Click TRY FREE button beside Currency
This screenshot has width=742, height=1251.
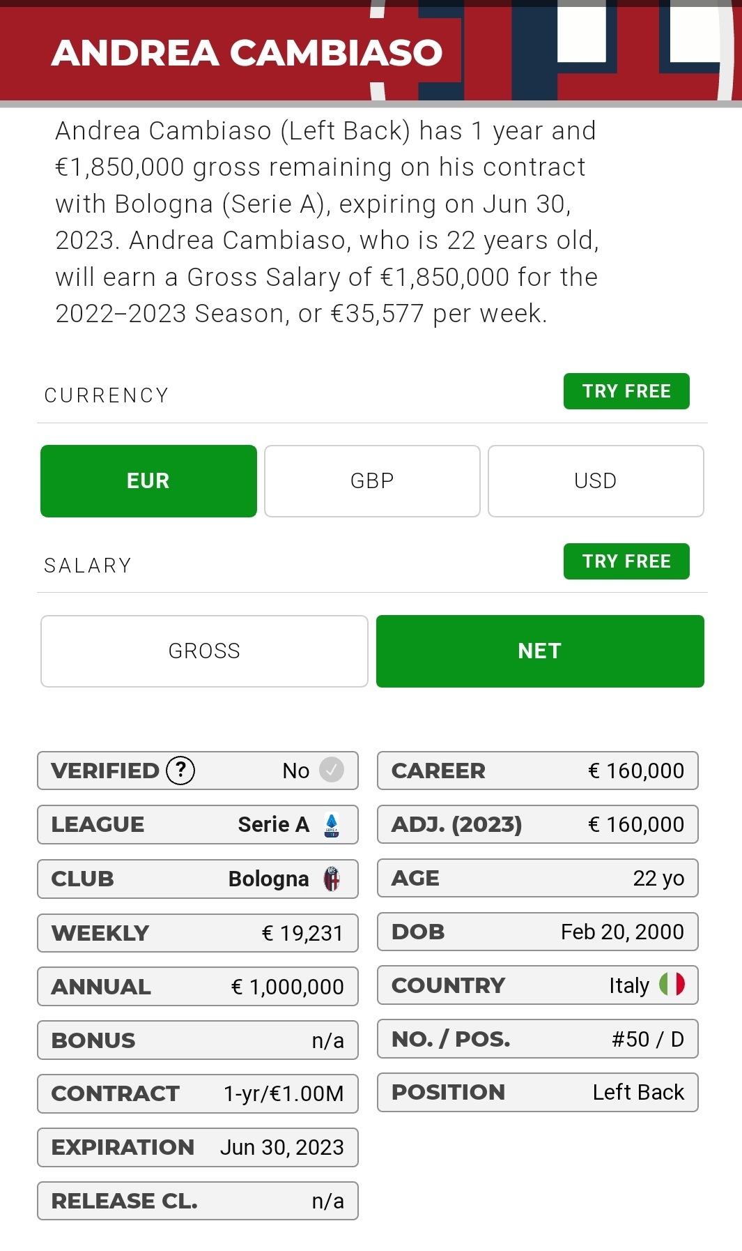pos(626,391)
